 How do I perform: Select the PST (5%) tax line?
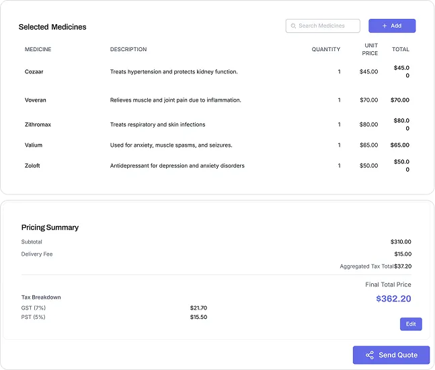[34, 317]
